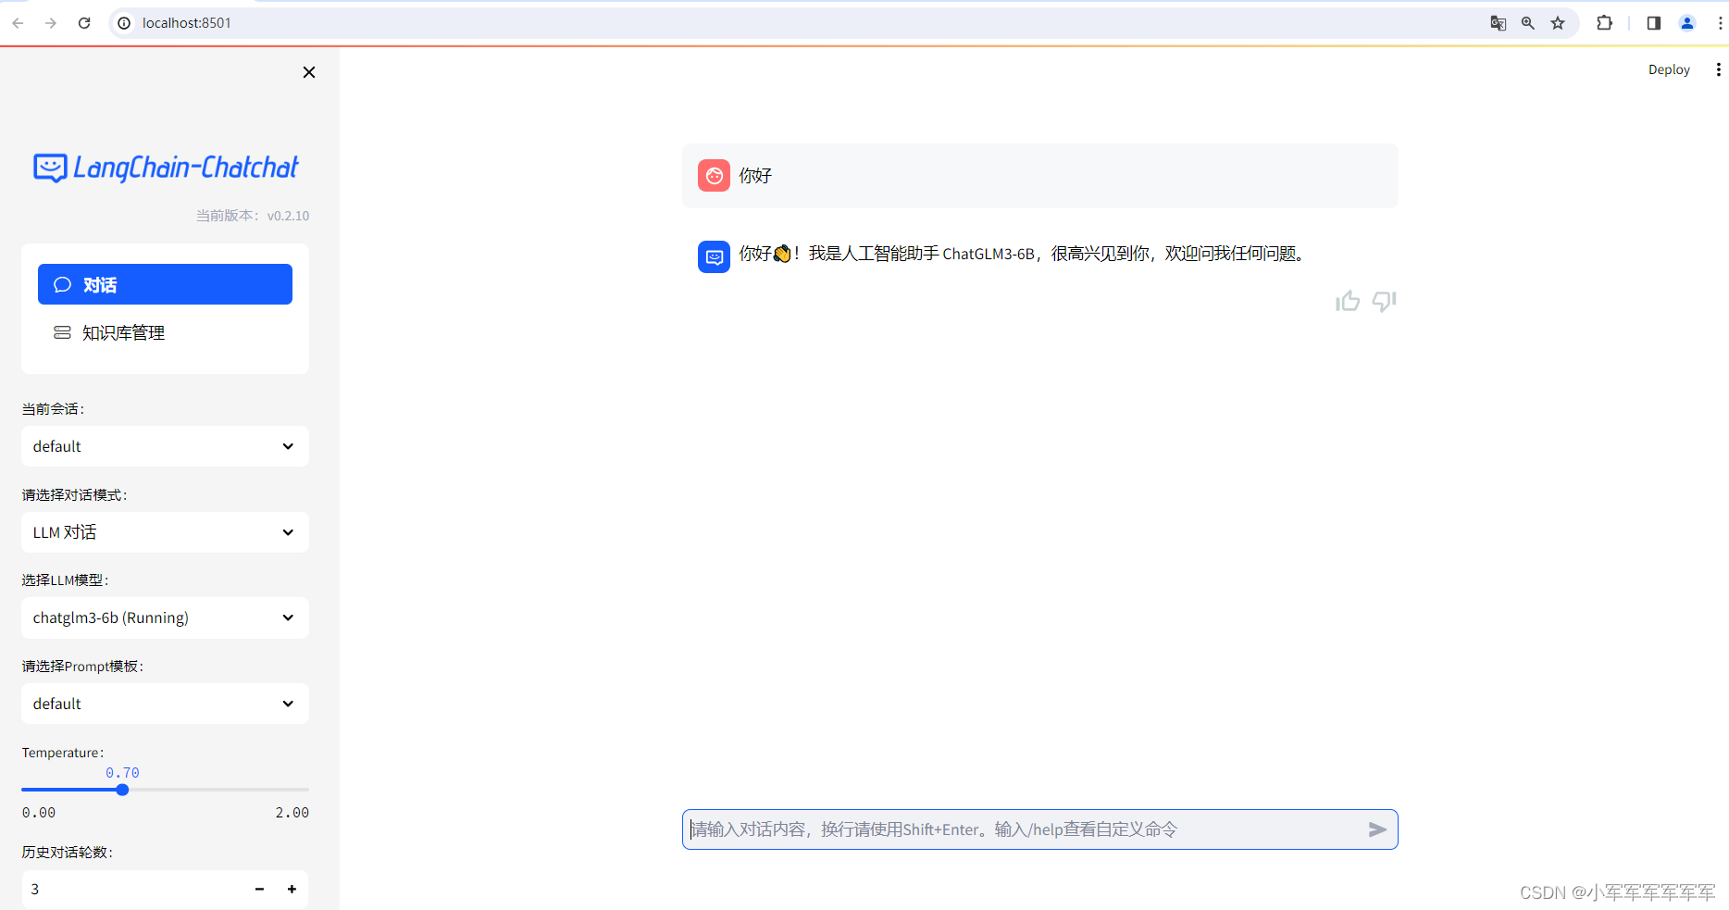Screen dimensions: 1729x910
Task: Open the Streamlit app options menu
Action: [1718, 69]
